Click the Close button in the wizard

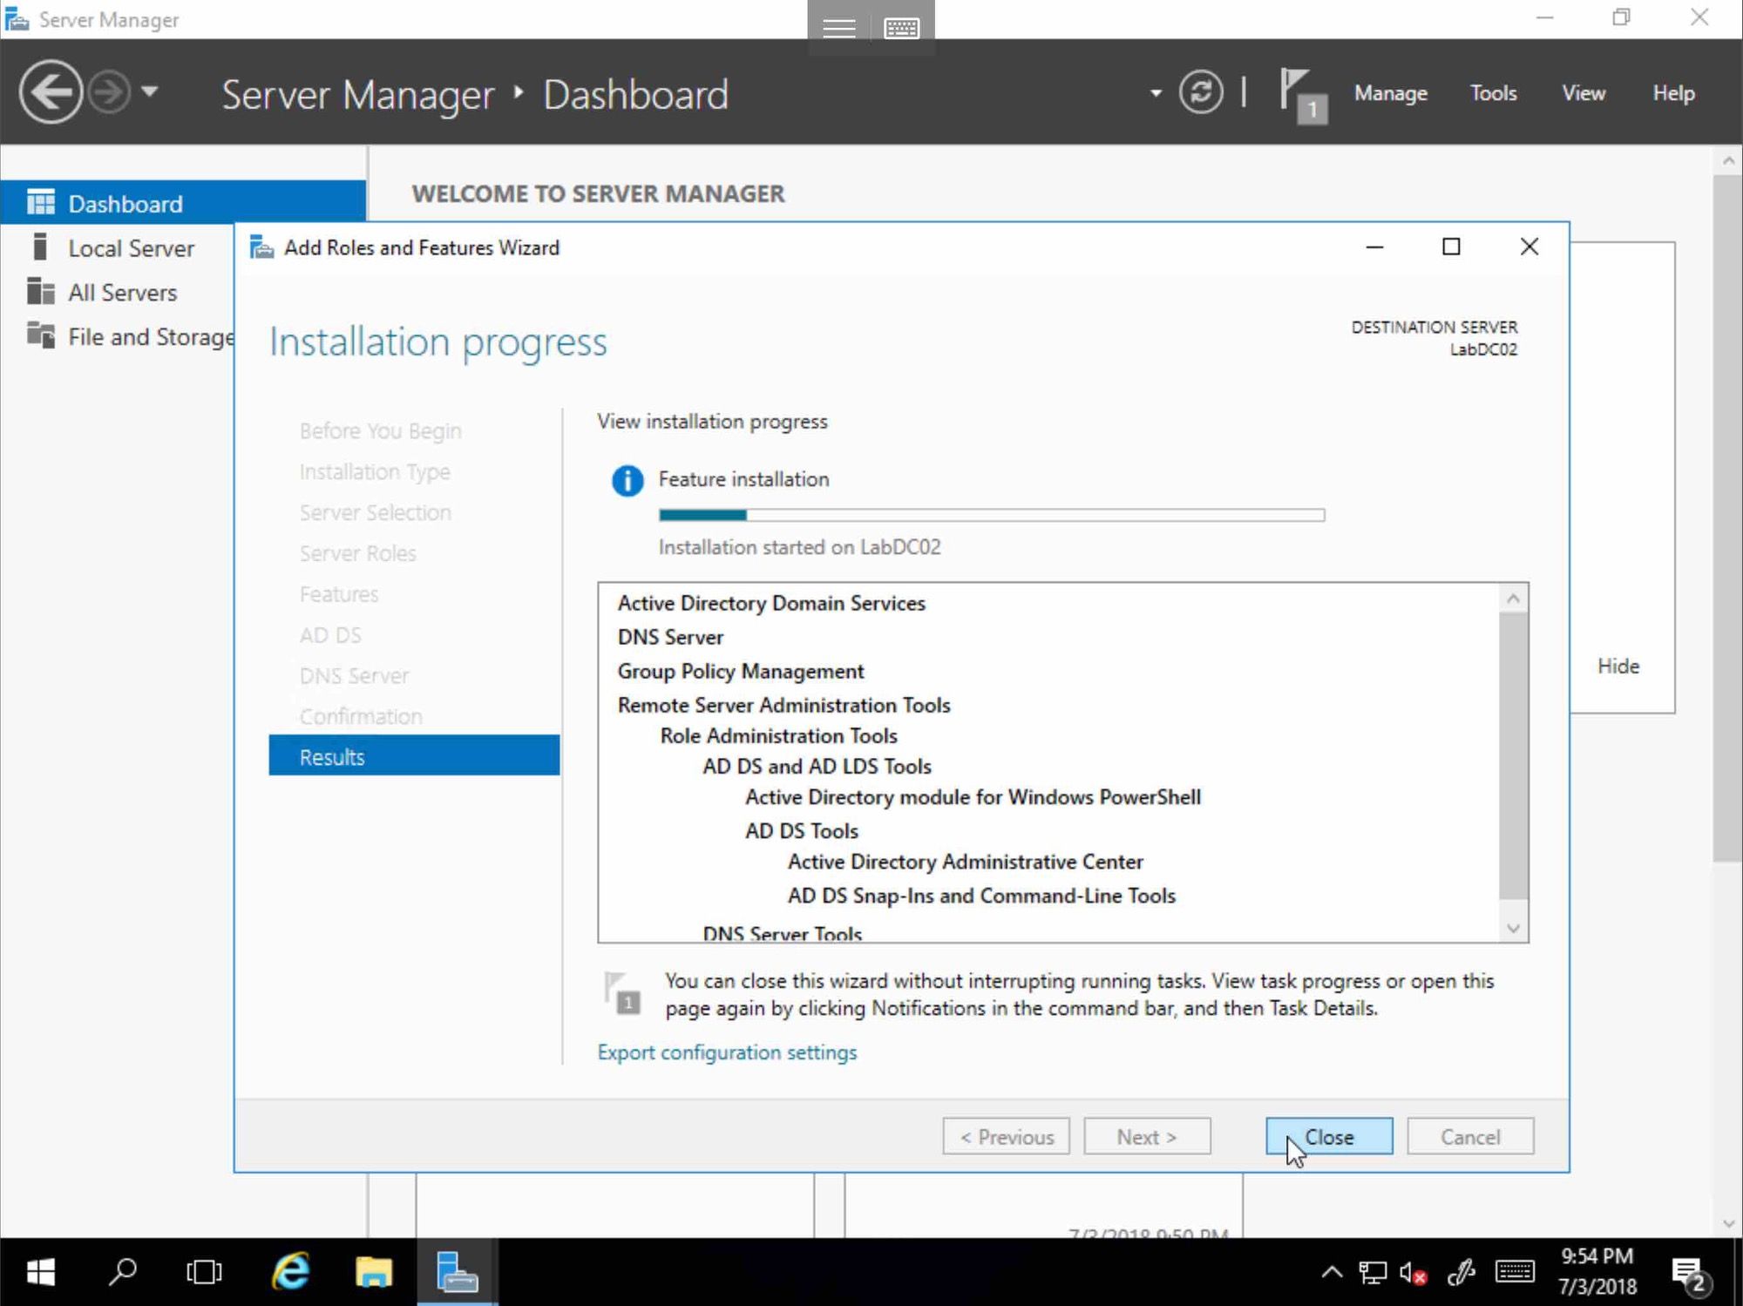pos(1328,1136)
